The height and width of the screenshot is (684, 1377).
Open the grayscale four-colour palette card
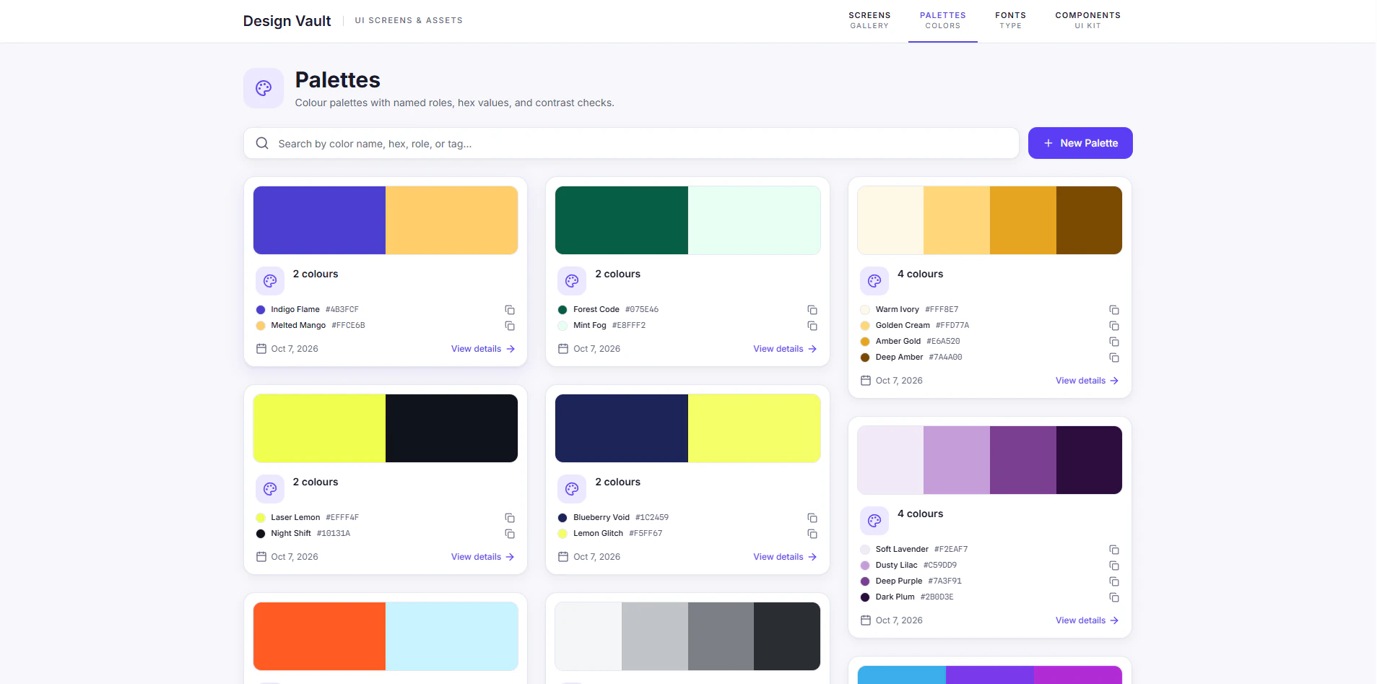coord(687,638)
